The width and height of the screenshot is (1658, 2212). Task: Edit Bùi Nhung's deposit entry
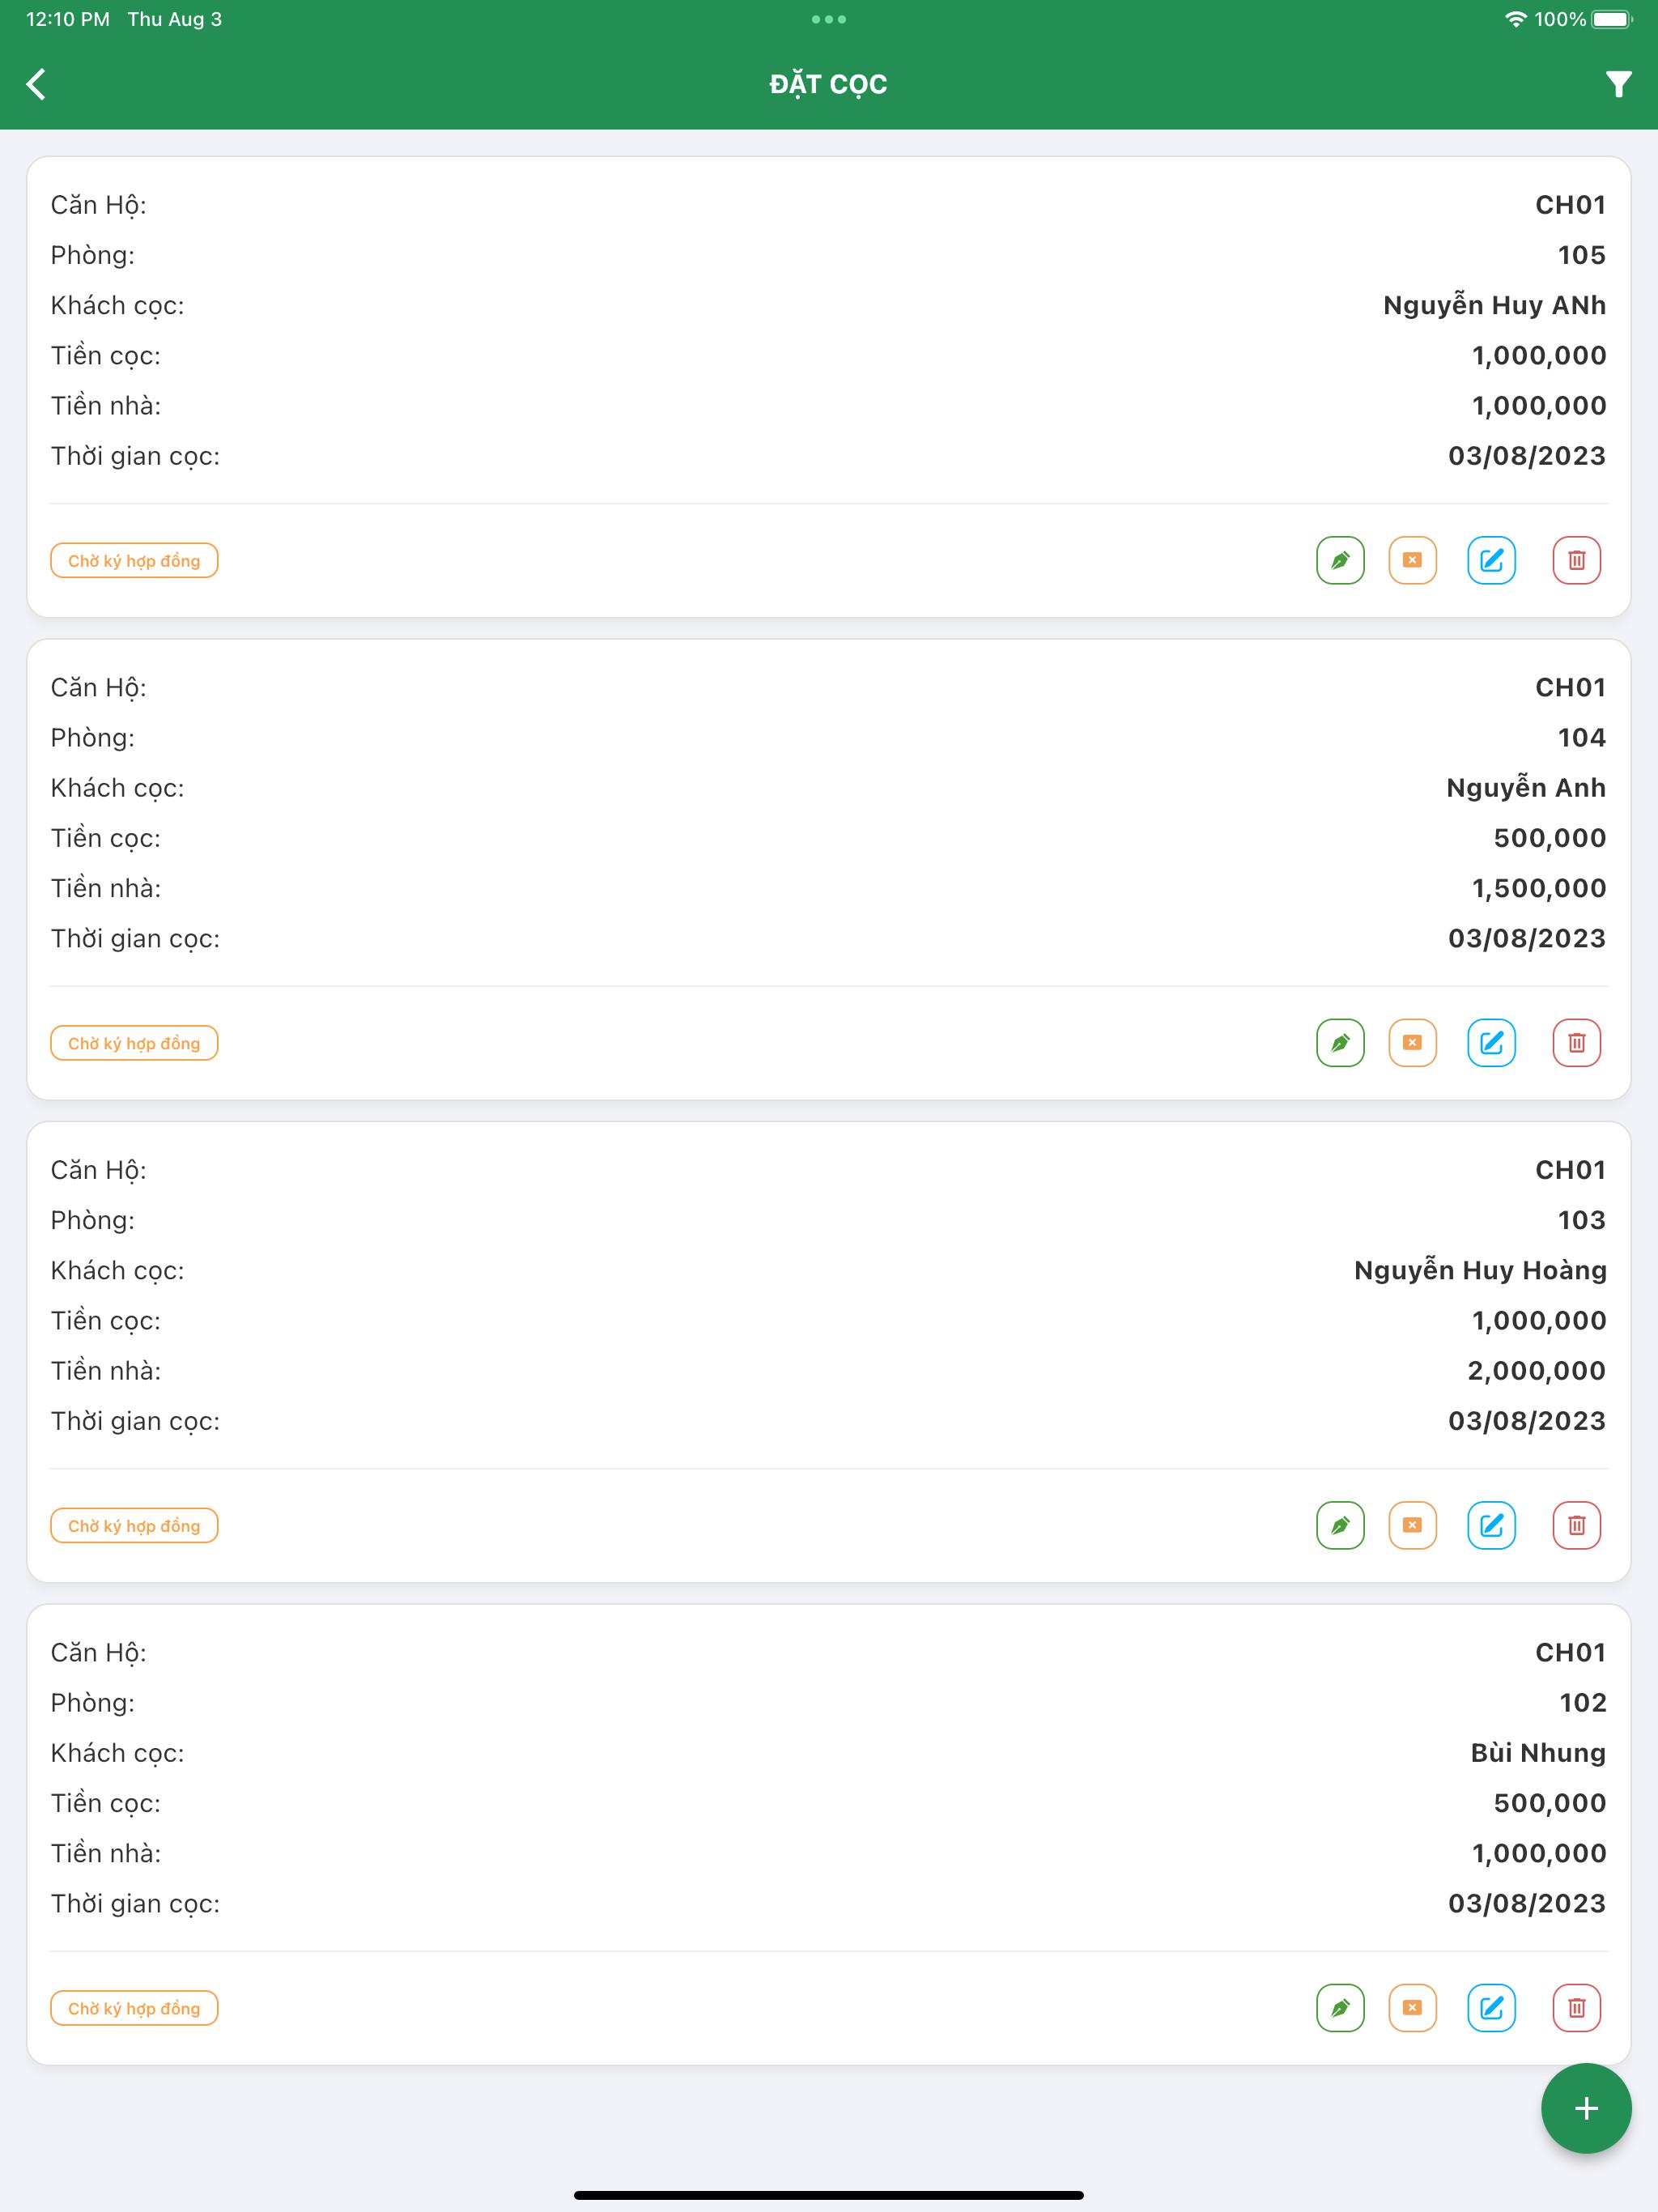[x=1491, y=2008]
